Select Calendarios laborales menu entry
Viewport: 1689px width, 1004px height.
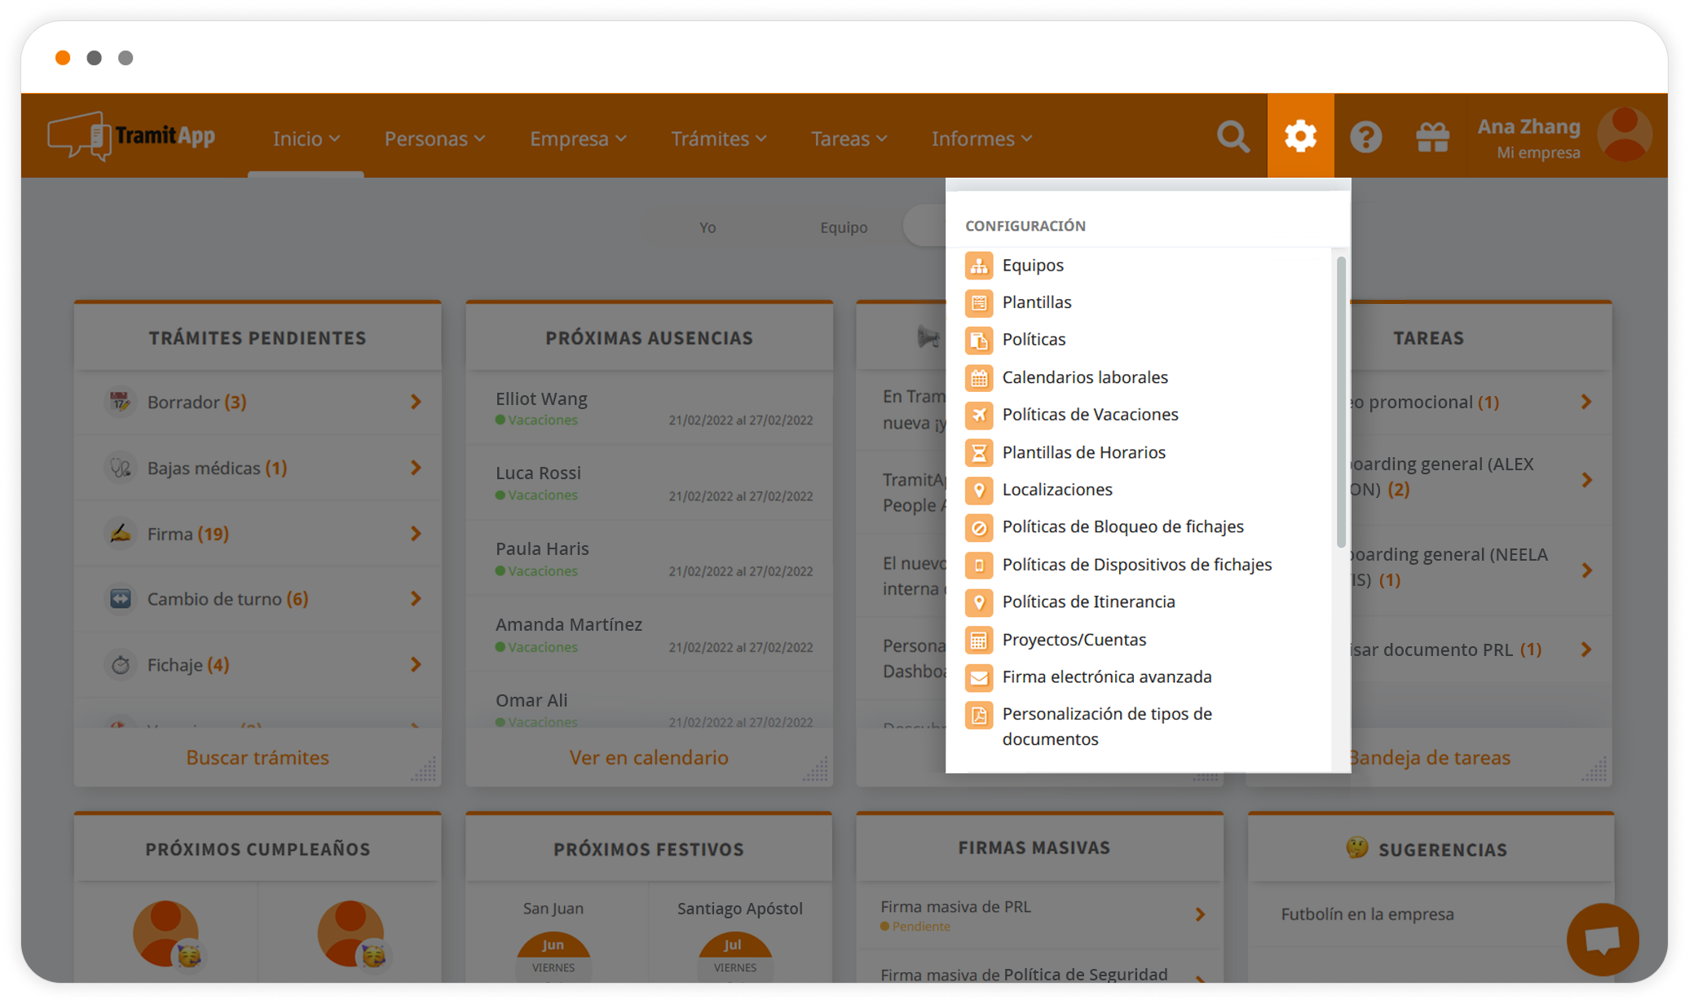(1084, 377)
